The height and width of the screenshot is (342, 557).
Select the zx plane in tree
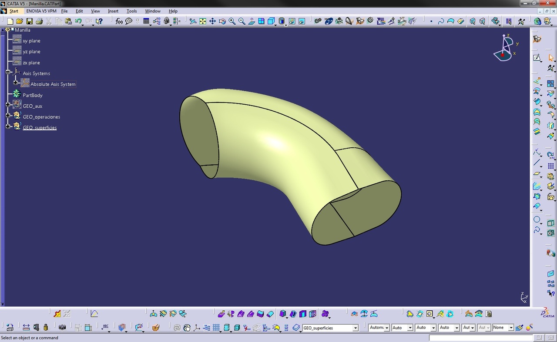[x=31, y=63]
